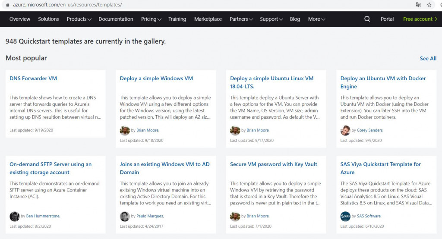Open Marketplace in navigation bar
442x239 pixels.
pyautogui.click(x=208, y=19)
